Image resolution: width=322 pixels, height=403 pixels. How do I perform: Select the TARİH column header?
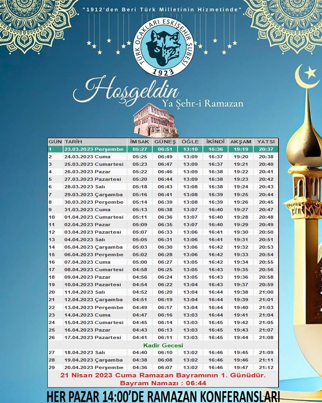(73, 142)
